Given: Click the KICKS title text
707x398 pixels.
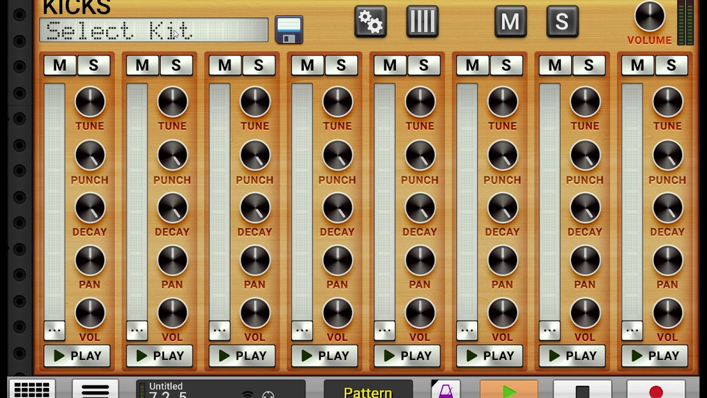Looking at the screenshot, I should pos(76,7).
